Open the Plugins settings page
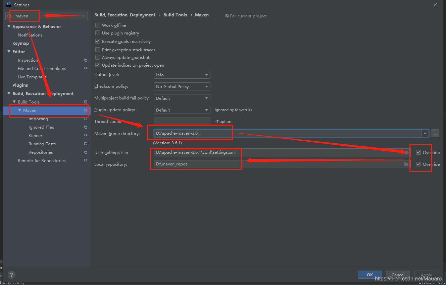446x285 pixels. coord(20,85)
